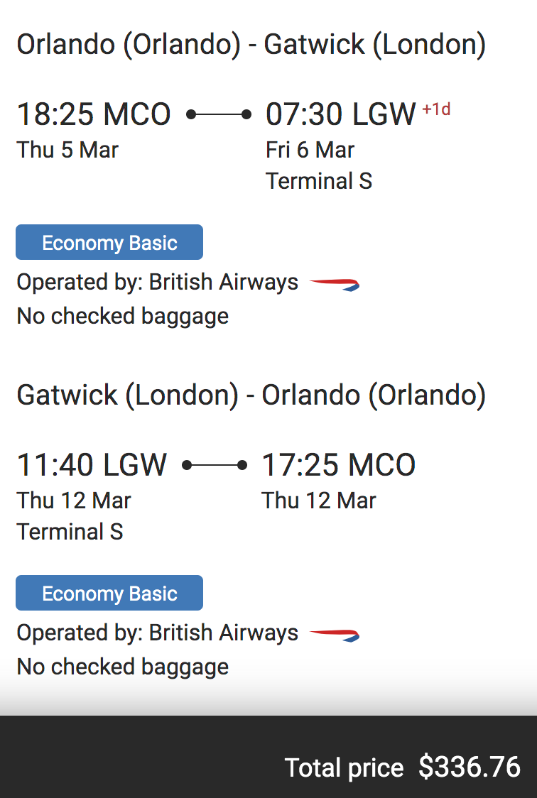Select the Economy Basic badge for return flight
The width and height of the screenshot is (537, 798).
pyautogui.click(x=109, y=594)
